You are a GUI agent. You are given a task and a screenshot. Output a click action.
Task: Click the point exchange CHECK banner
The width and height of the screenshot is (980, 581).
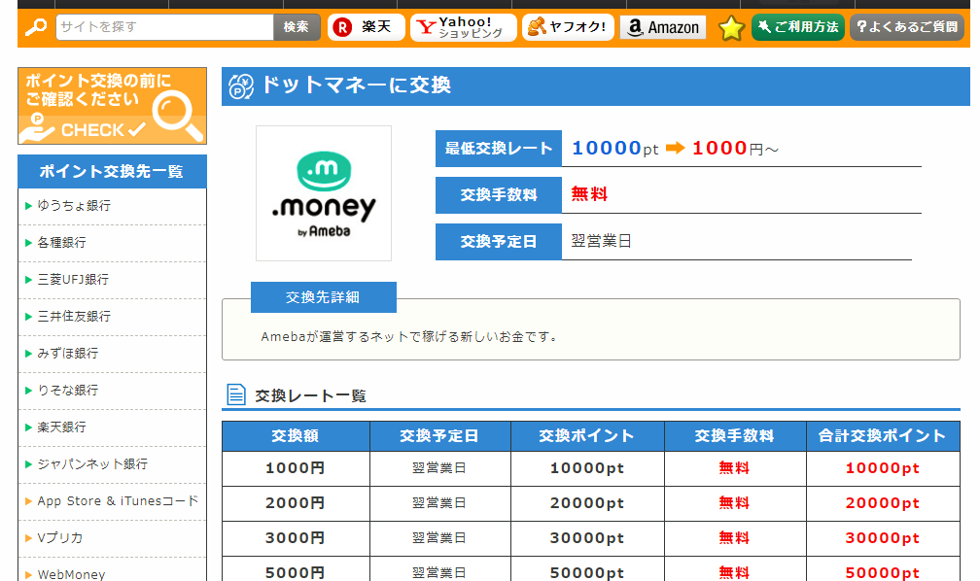tap(112, 106)
